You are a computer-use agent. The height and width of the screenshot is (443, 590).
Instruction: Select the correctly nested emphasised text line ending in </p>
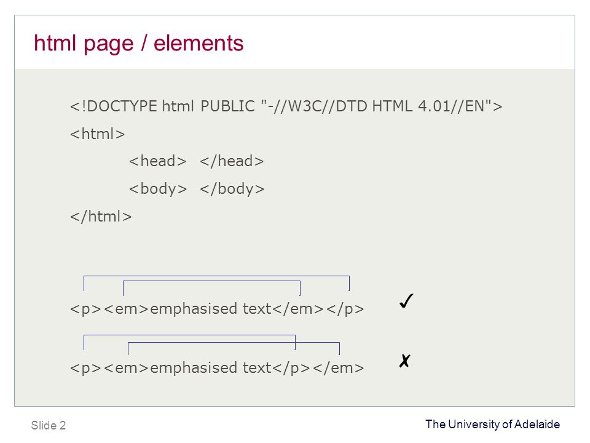[x=217, y=309]
